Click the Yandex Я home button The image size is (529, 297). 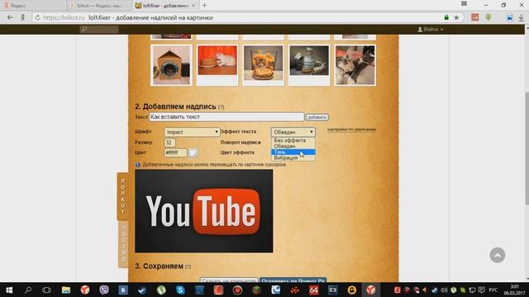pyautogui.click(x=22, y=17)
